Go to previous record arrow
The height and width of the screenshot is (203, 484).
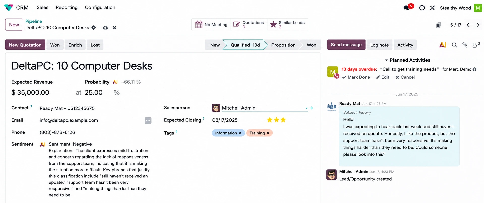pyautogui.click(x=468, y=25)
